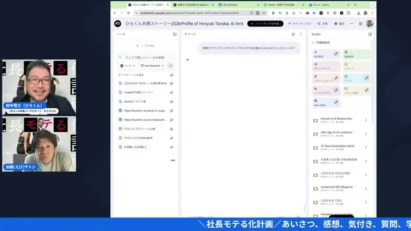This screenshot has height=231, width=411.
Task: Edit the Audio Overview tile with its pencil icon
Action: click(x=336, y=54)
